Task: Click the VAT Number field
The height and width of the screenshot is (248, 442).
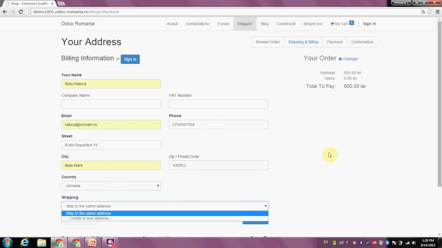Action: click(219, 104)
